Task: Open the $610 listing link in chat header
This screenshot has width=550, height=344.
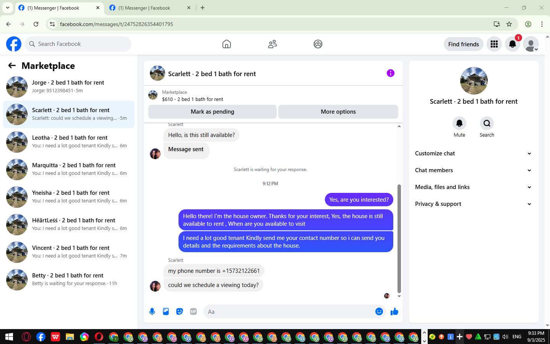Action: 193,99
